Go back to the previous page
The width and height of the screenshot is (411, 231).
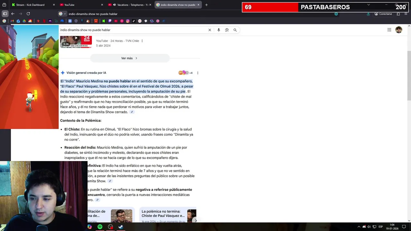point(13,14)
